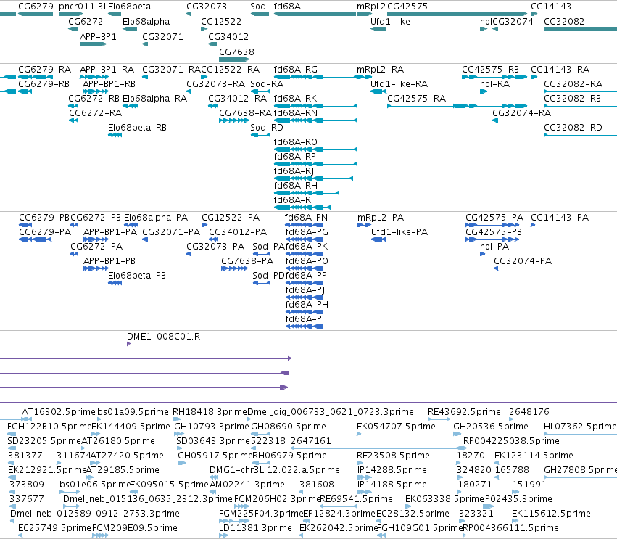Select the Dmel_dig_006733_0621_0723.3prime EST label

coord(331,412)
